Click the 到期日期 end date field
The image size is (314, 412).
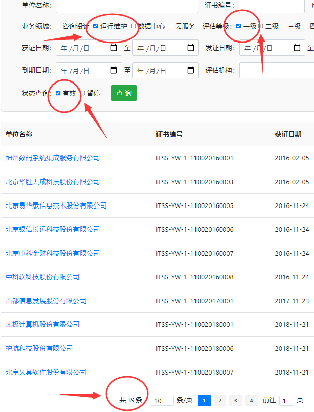coord(165,70)
